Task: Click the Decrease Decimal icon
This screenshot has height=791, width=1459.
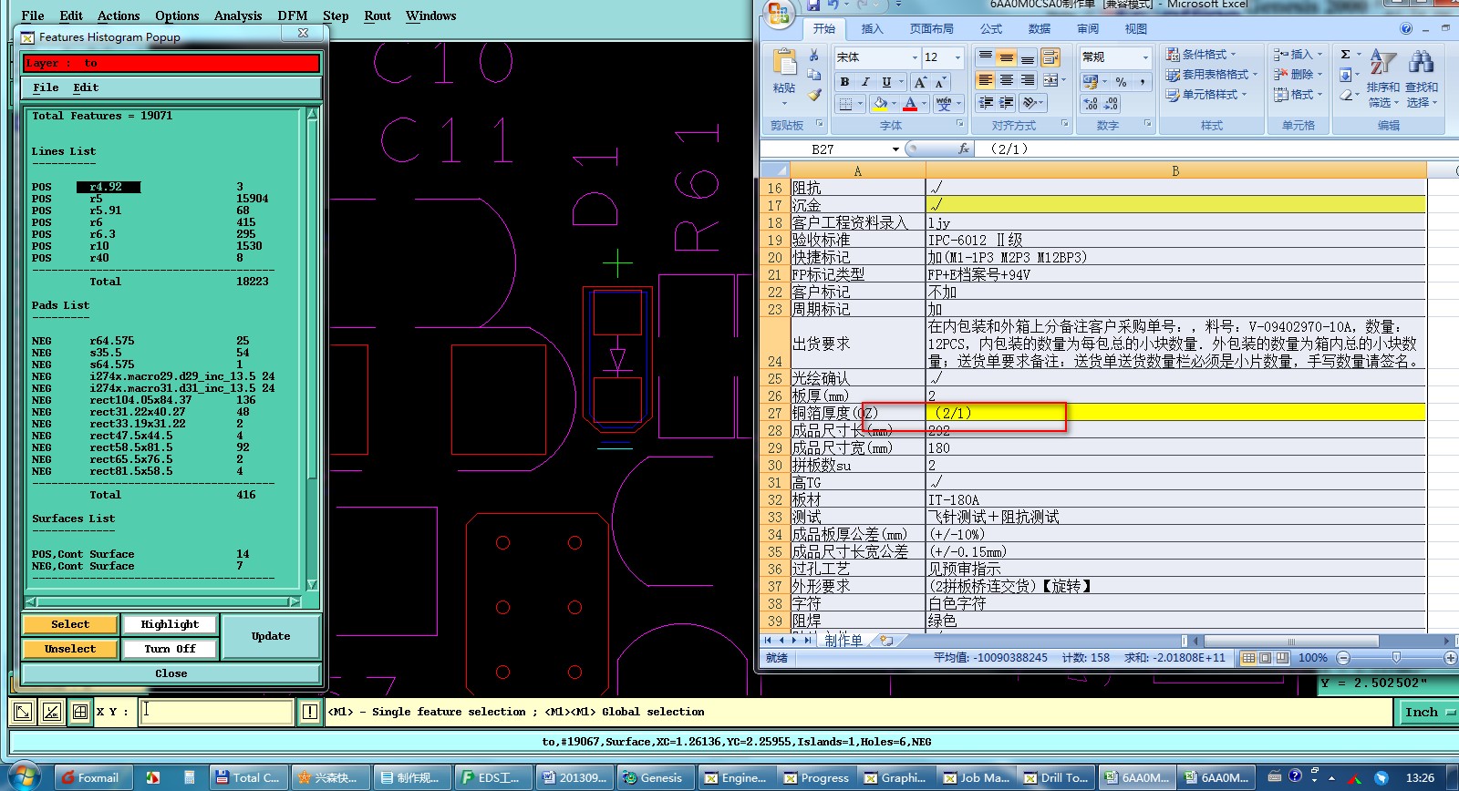Action: pos(1112,104)
